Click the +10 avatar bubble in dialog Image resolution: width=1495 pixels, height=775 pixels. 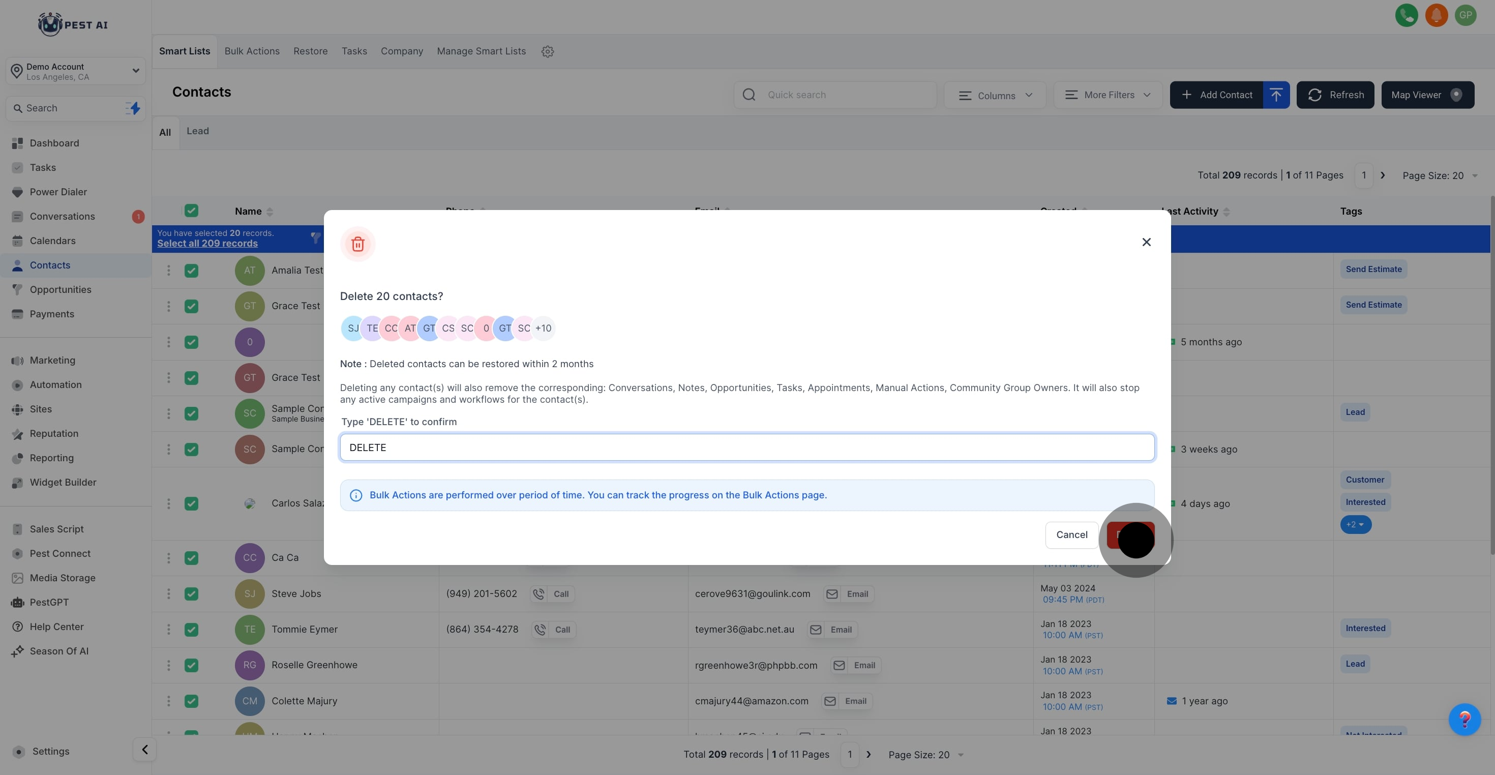click(x=543, y=329)
